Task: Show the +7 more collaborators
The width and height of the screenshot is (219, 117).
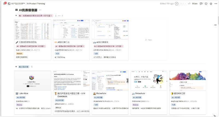Action: [189, 4]
